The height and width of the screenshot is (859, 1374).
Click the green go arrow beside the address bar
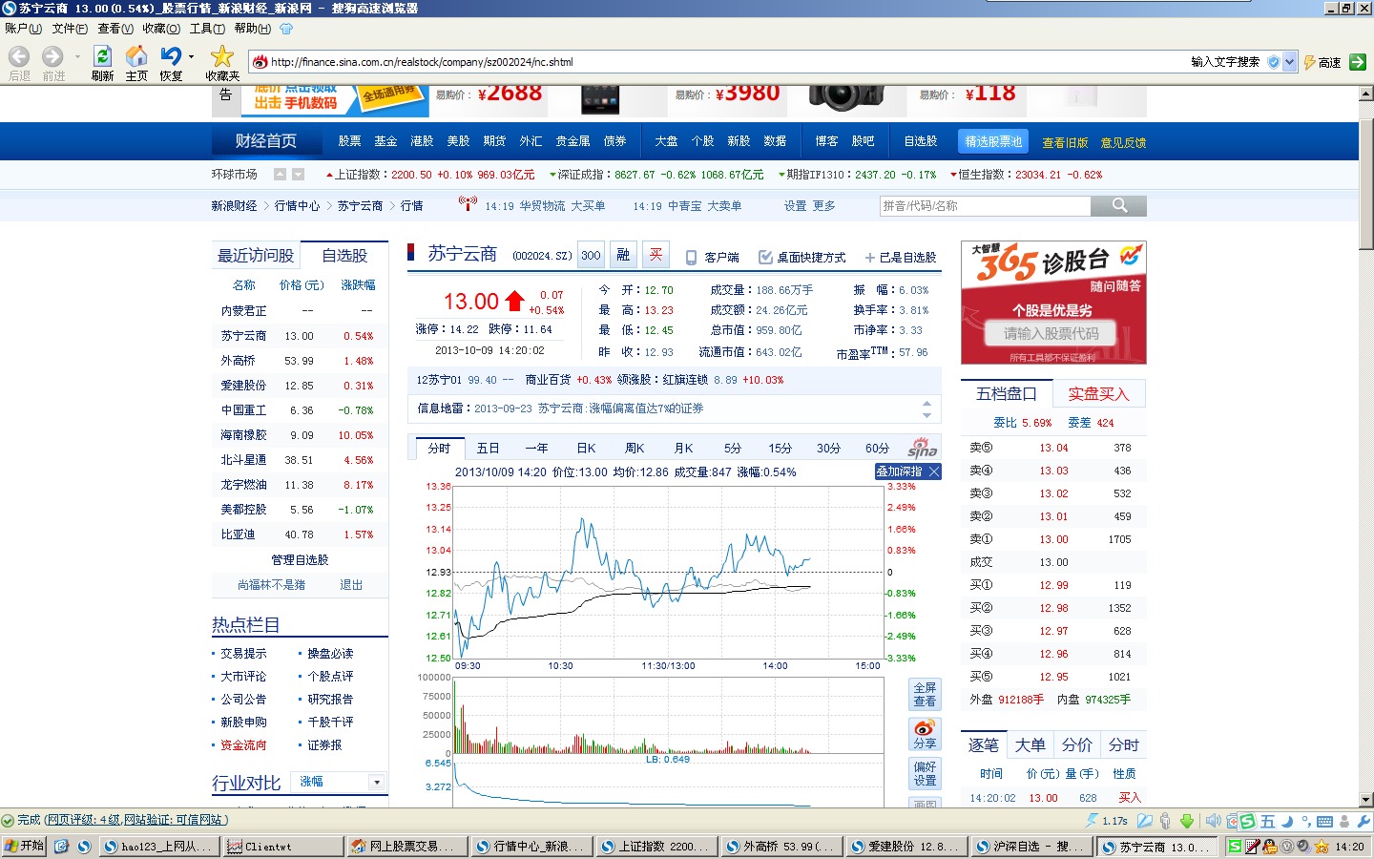1358,62
